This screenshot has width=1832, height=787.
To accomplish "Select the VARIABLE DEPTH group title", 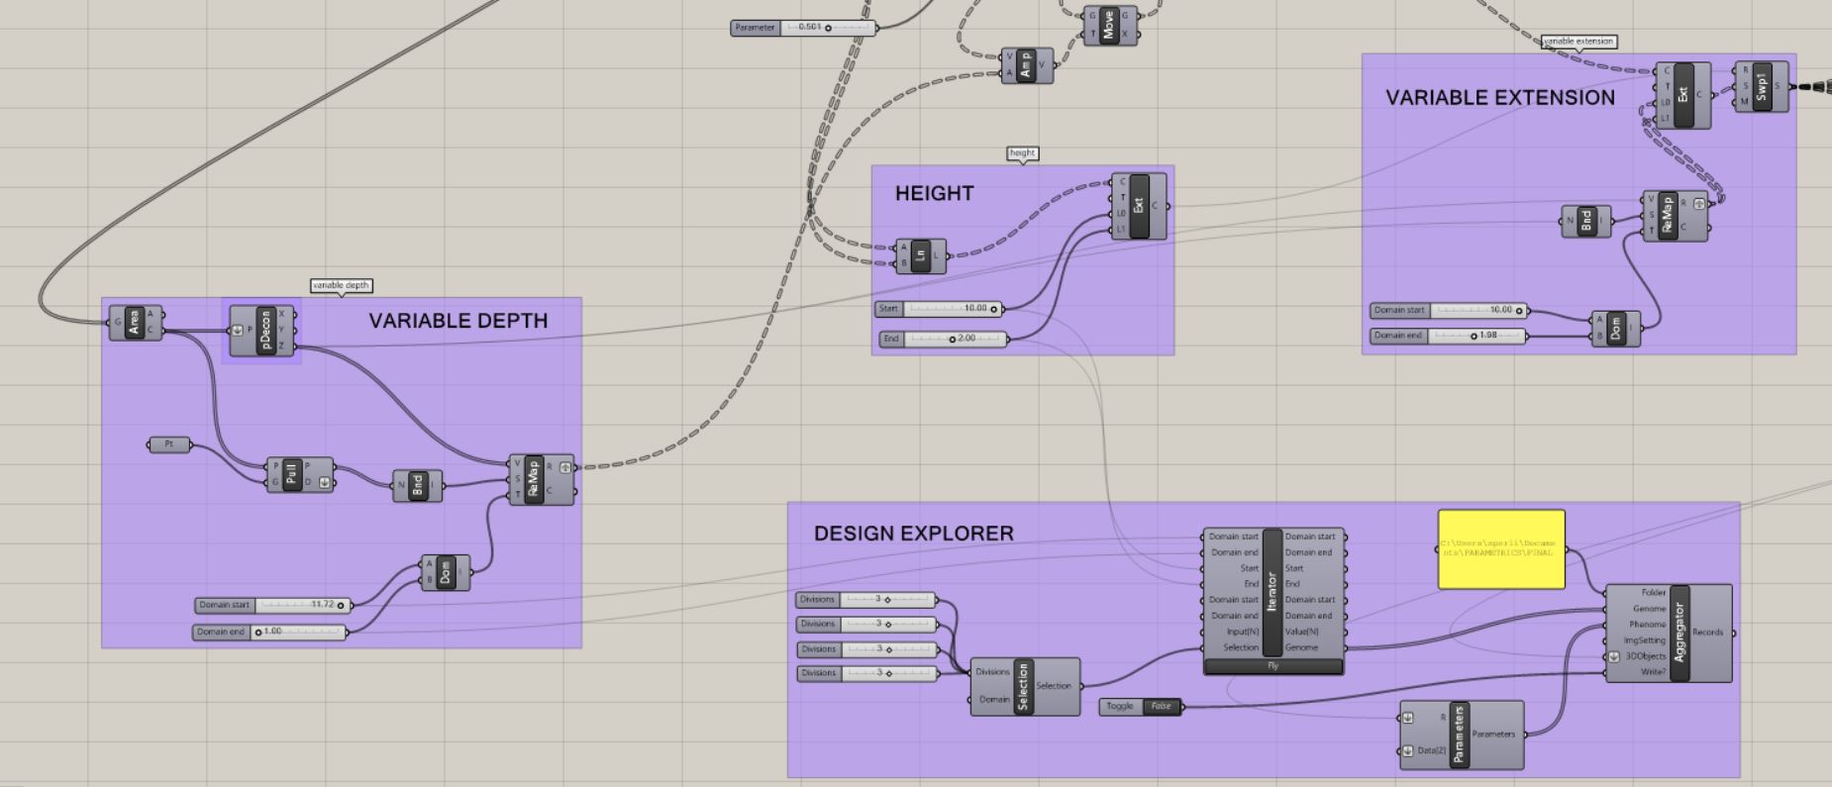I will [x=458, y=321].
